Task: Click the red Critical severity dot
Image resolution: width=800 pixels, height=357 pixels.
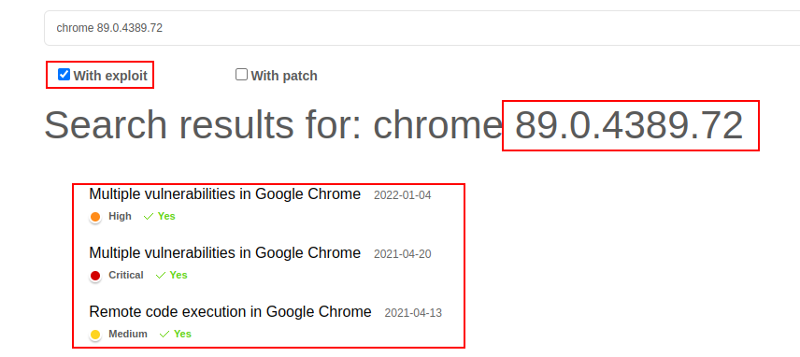Action: [x=95, y=276]
